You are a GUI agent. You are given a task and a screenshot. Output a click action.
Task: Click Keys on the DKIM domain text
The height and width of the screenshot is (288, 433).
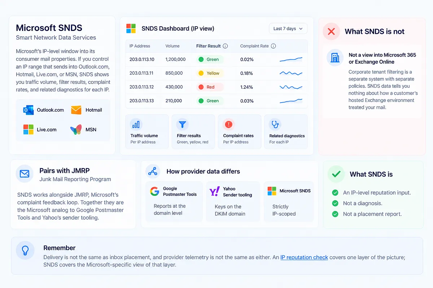230,210
